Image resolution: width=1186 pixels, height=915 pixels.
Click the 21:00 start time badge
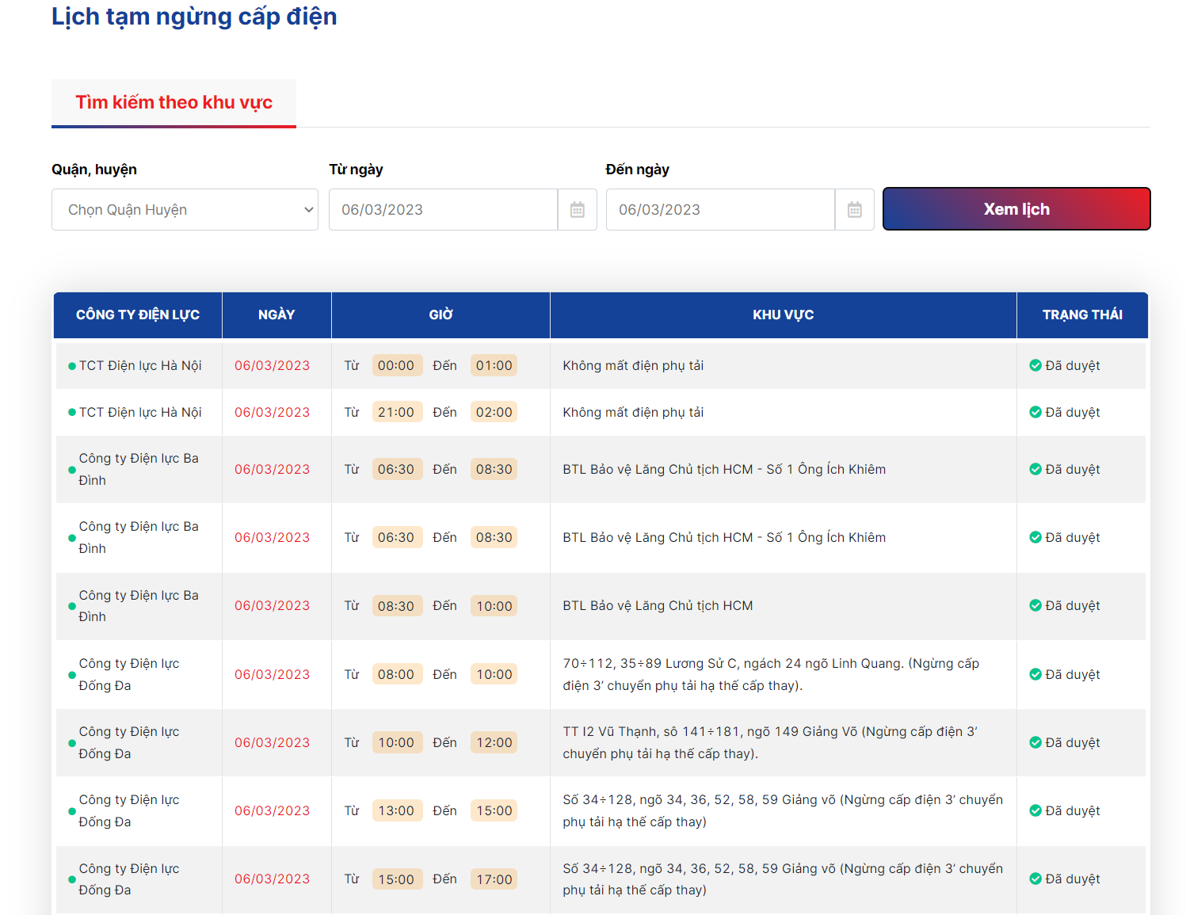point(397,412)
